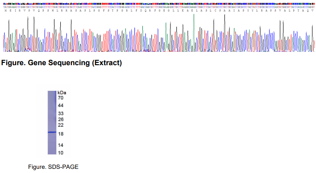
Task: Click the nucleotide base sequence text row
Action: 159,7
